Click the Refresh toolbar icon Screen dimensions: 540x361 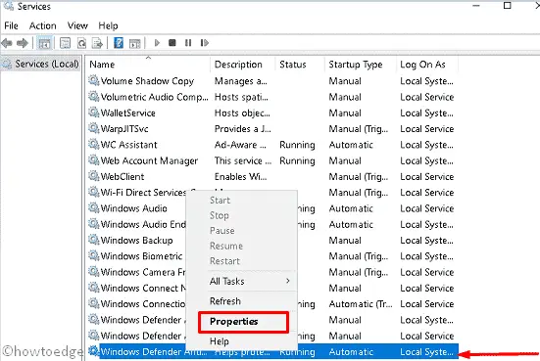(81, 43)
